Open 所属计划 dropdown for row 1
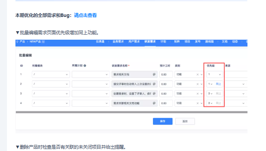266x151 pixels. (x=91, y=74)
